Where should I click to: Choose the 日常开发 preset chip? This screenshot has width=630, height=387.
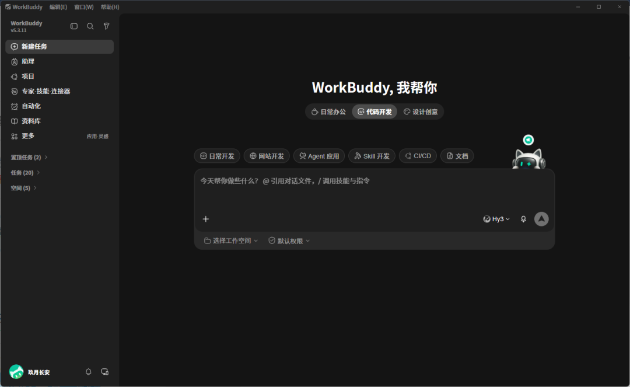[x=217, y=156]
